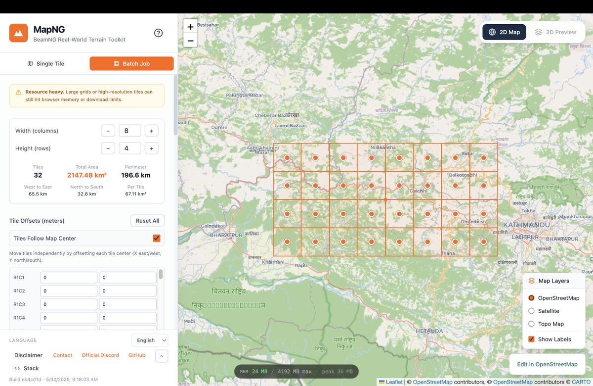Switch to Single Tile mode
The image size is (593, 386).
(x=46, y=63)
